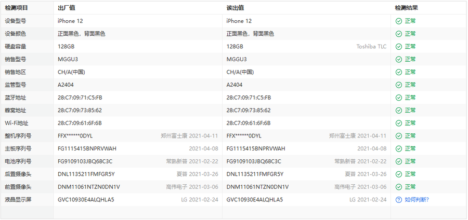Click factory-column 夏普 2021-03-26 note
468x220 pixels.
pos(197,174)
